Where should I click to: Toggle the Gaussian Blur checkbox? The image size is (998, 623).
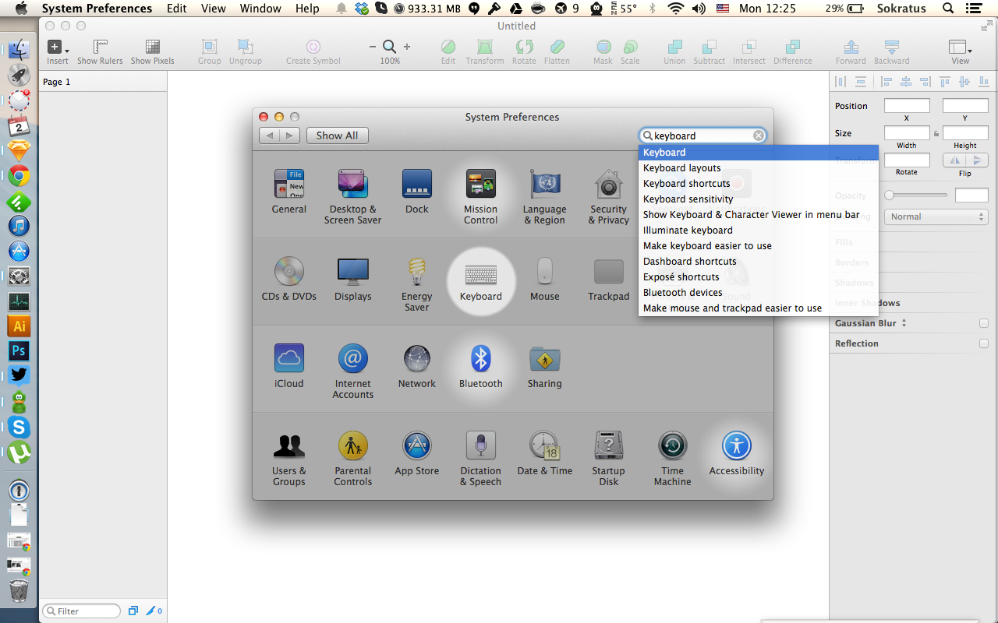point(984,323)
